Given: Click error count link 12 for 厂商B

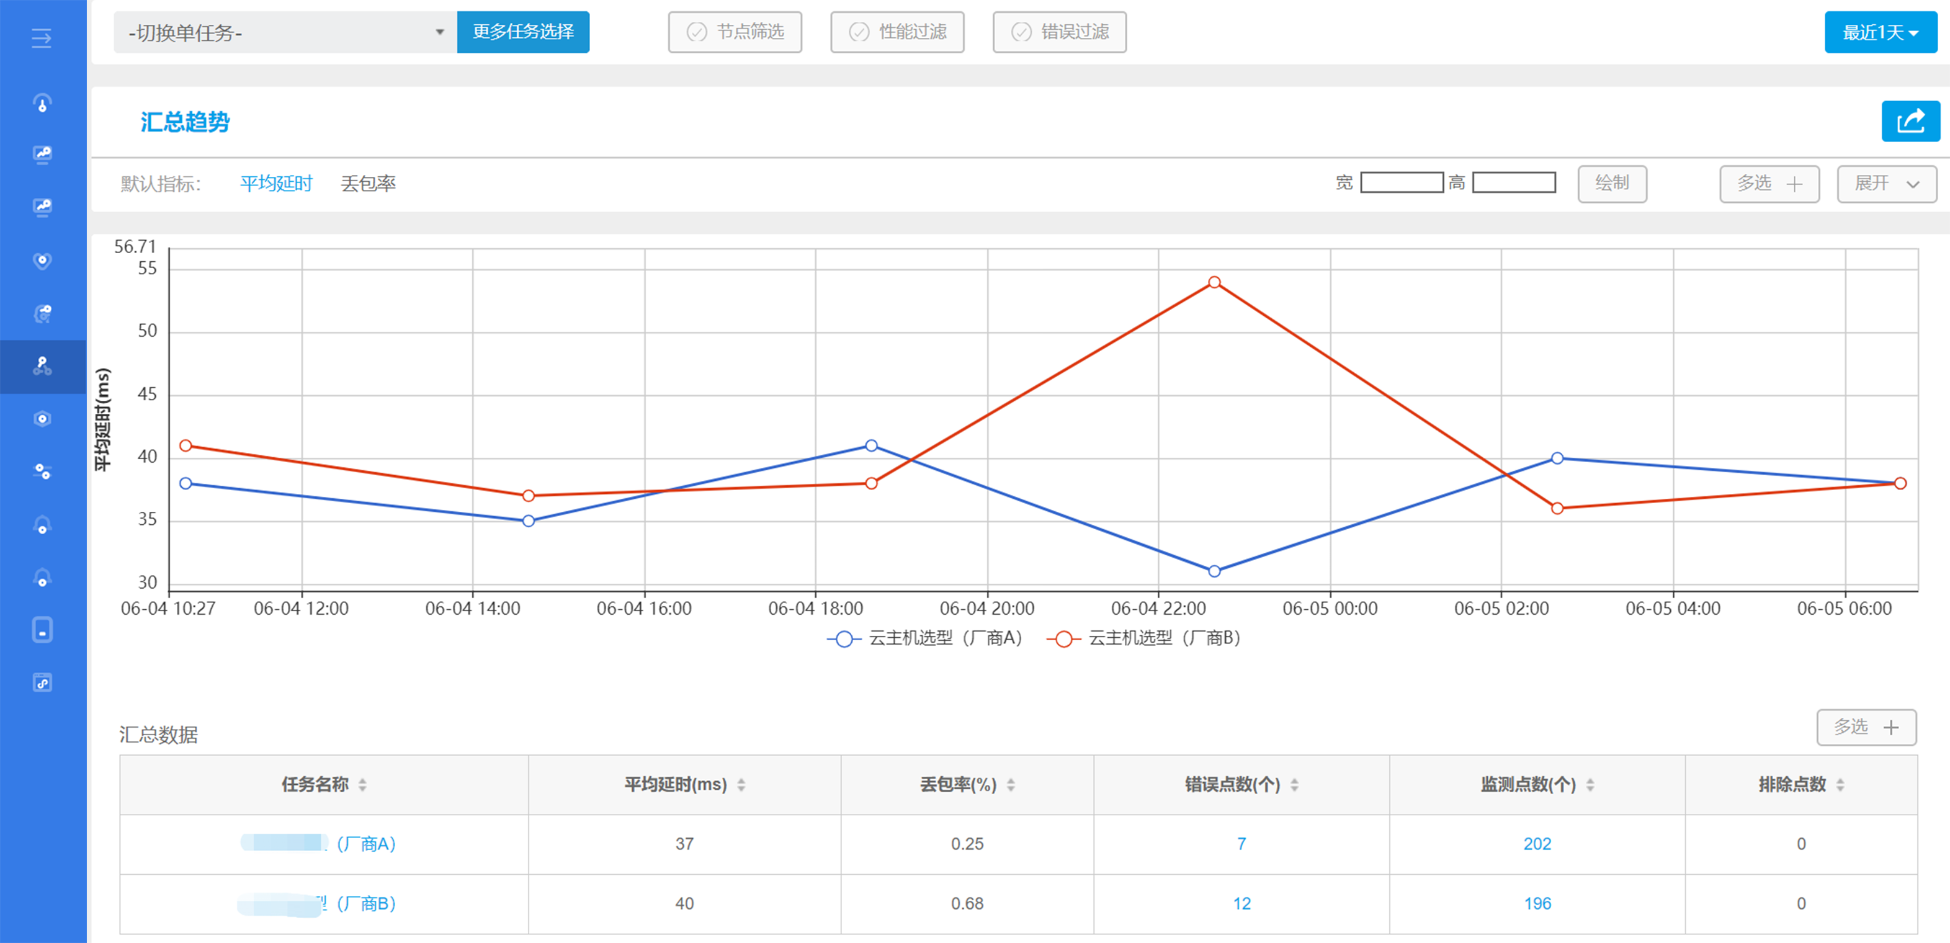Looking at the screenshot, I should pos(1241,903).
